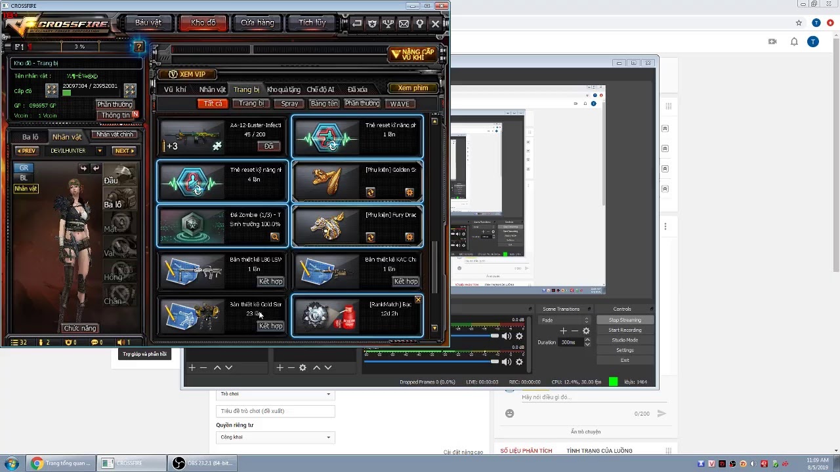Select the Chân equipment slot

click(x=120, y=295)
